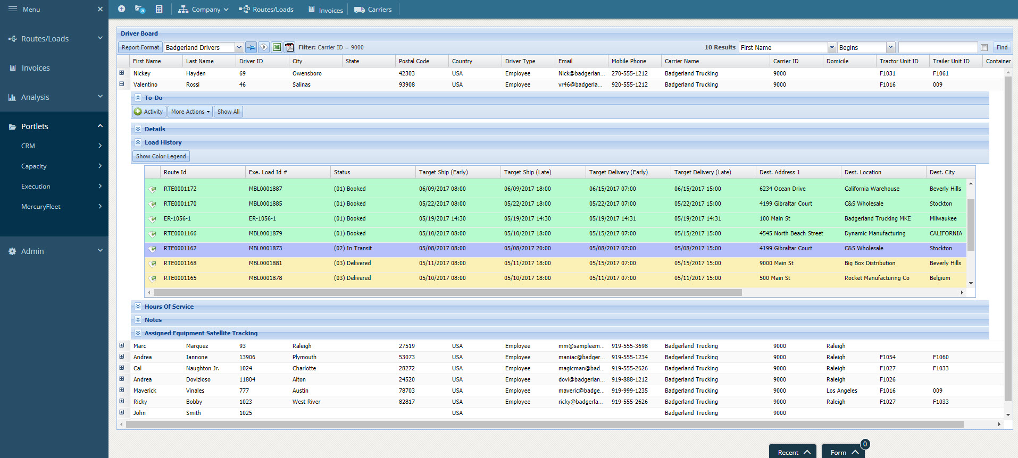Export Driver Board to PDF
This screenshot has height=458, width=1018.
coord(289,47)
